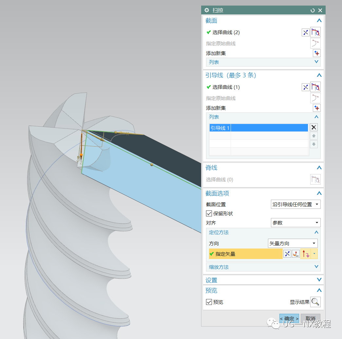
Task: Click the curve selection icon in 截面
Action: pyautogui.click(x=315, y=32)
